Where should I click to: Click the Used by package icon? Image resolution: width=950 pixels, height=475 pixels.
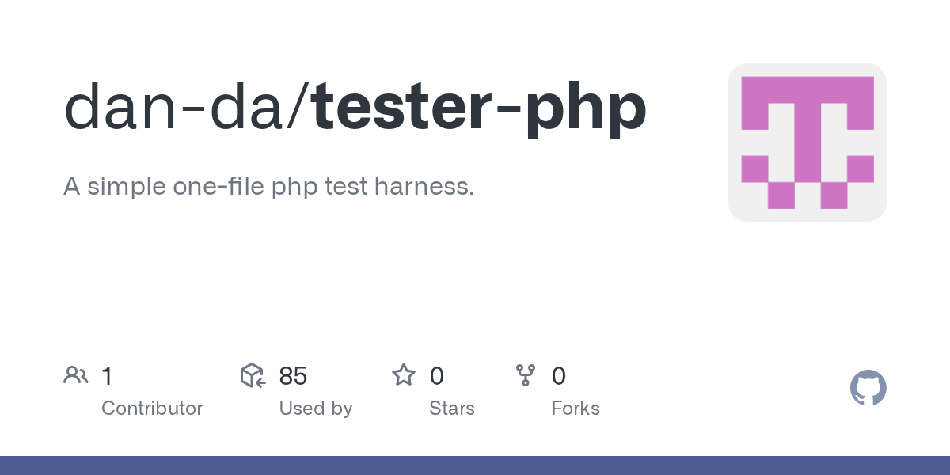252,375
